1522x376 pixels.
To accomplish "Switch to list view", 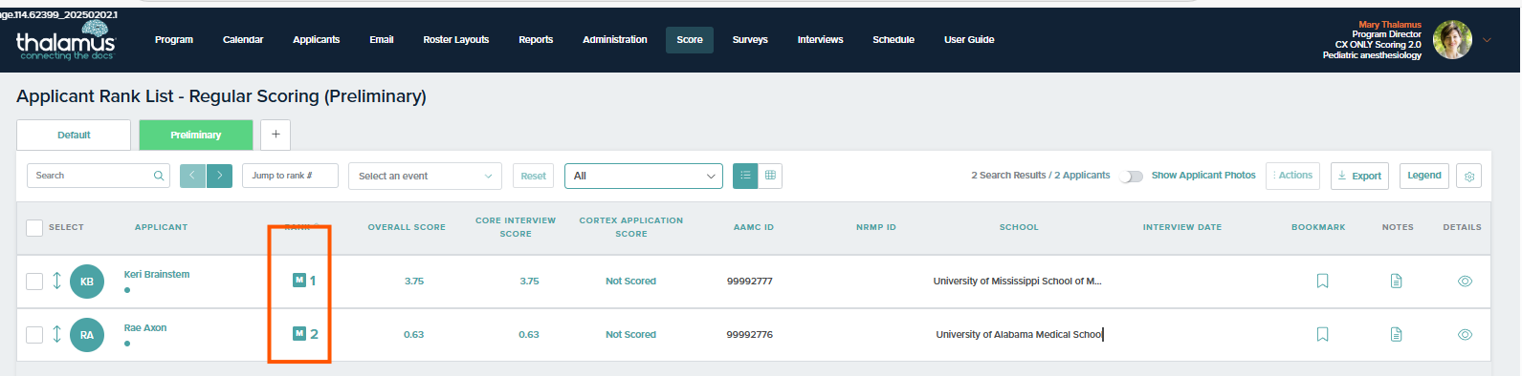I will [x=745, y=176].
